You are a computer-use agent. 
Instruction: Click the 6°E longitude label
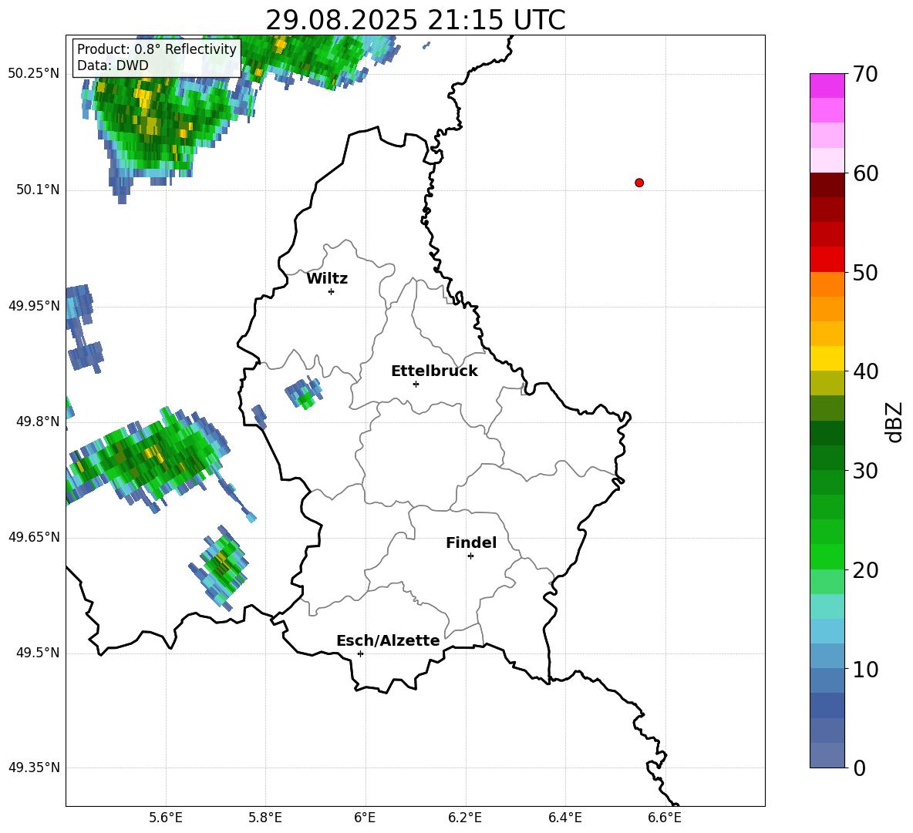(365, 818)
